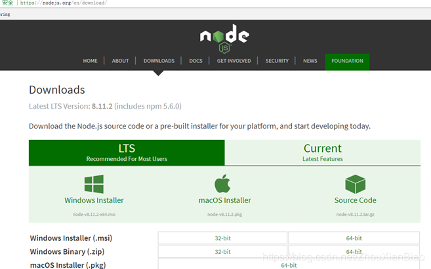Click the green FOUNDATION button
431x269 pixels.
click(347, 62)
